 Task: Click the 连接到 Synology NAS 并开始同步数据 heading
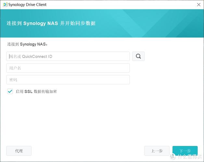point(51,23)
